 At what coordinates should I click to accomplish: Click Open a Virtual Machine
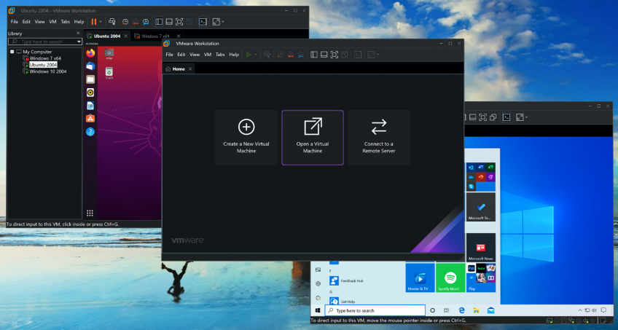313,138
